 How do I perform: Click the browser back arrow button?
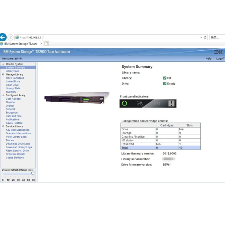tap(3, 37)
